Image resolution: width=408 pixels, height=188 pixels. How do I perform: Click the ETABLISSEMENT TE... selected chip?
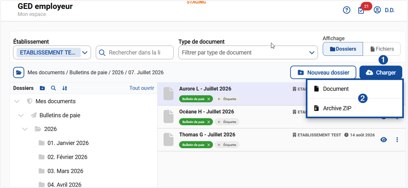click(49, 53)
